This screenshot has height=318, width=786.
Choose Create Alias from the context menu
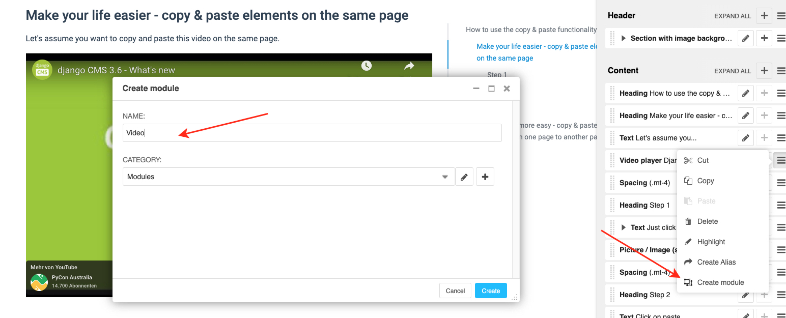pos(716,262)
